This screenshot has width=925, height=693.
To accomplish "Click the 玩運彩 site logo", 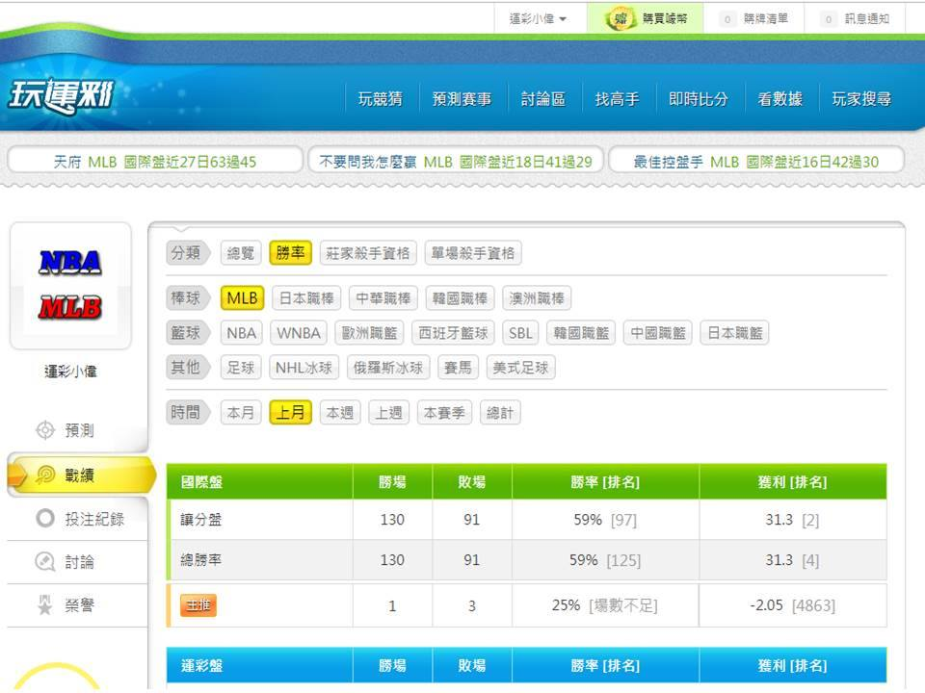I will click(x=61, y=96).
